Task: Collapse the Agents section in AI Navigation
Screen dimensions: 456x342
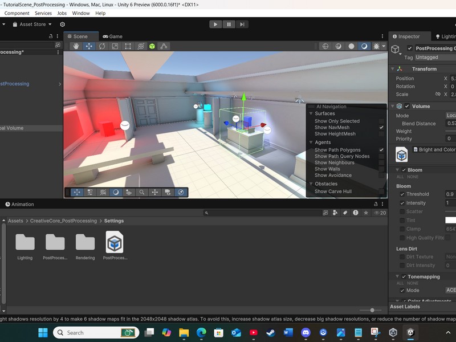Action: (x=310, y=142)
